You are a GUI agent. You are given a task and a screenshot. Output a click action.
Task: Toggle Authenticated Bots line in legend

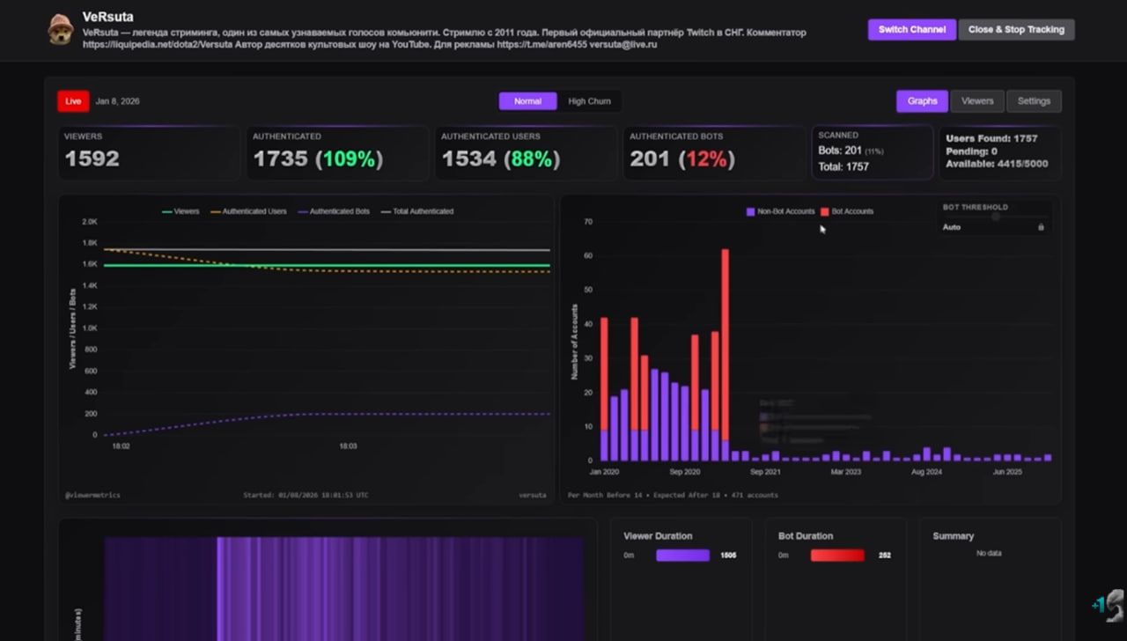coord(334,211)
